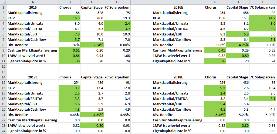The width and height of the screenshot is (277, 134).
Task: Select the green cell showing 4.25%
Action: [x=238, y=45]
